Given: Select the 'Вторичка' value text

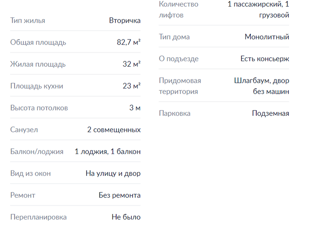Looking at the screenshot, I should pyautogui.click(x=125, y=21).
